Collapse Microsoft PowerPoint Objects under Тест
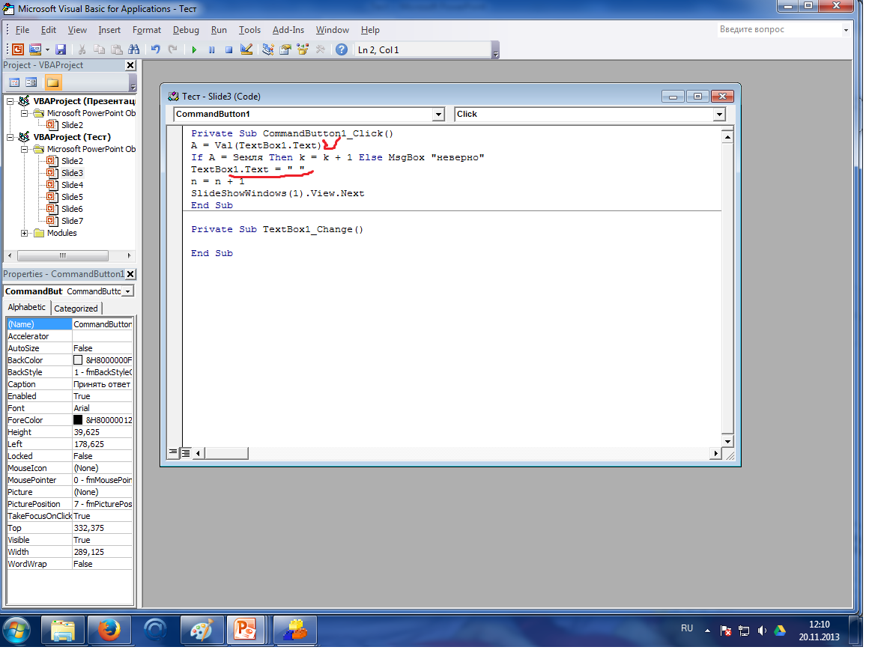 click(24, 149)
